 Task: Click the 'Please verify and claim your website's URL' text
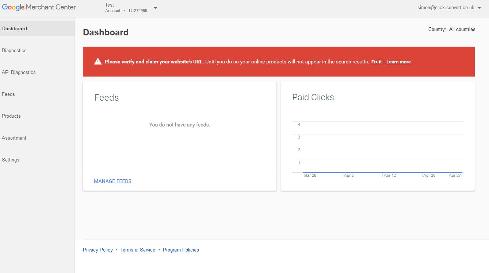pos(154,62)
